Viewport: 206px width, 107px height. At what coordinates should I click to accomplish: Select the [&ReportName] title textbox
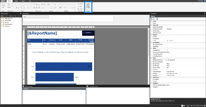52,33
